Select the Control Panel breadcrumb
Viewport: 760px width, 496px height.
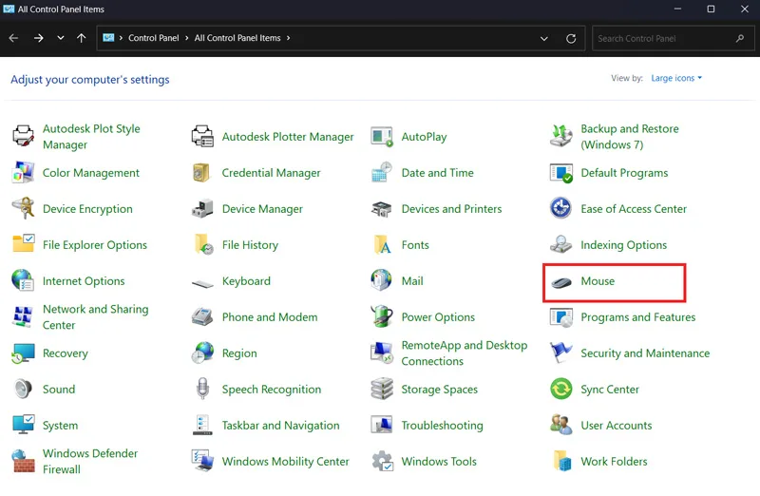click(x=154, y=38)
